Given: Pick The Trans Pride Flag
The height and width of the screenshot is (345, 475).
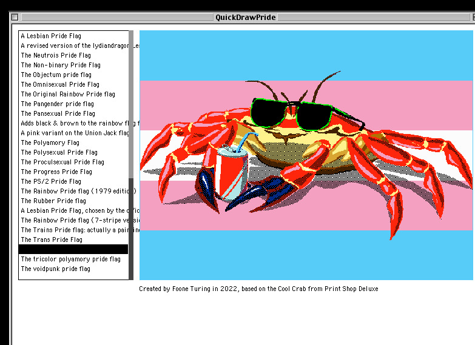Looking at the screenshot, I should (x=73, y=239).
